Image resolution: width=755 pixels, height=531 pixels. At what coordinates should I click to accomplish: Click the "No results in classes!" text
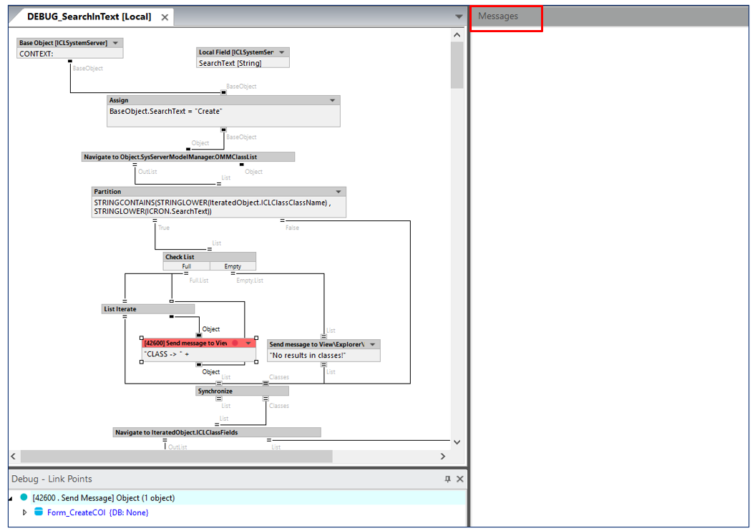308,356
